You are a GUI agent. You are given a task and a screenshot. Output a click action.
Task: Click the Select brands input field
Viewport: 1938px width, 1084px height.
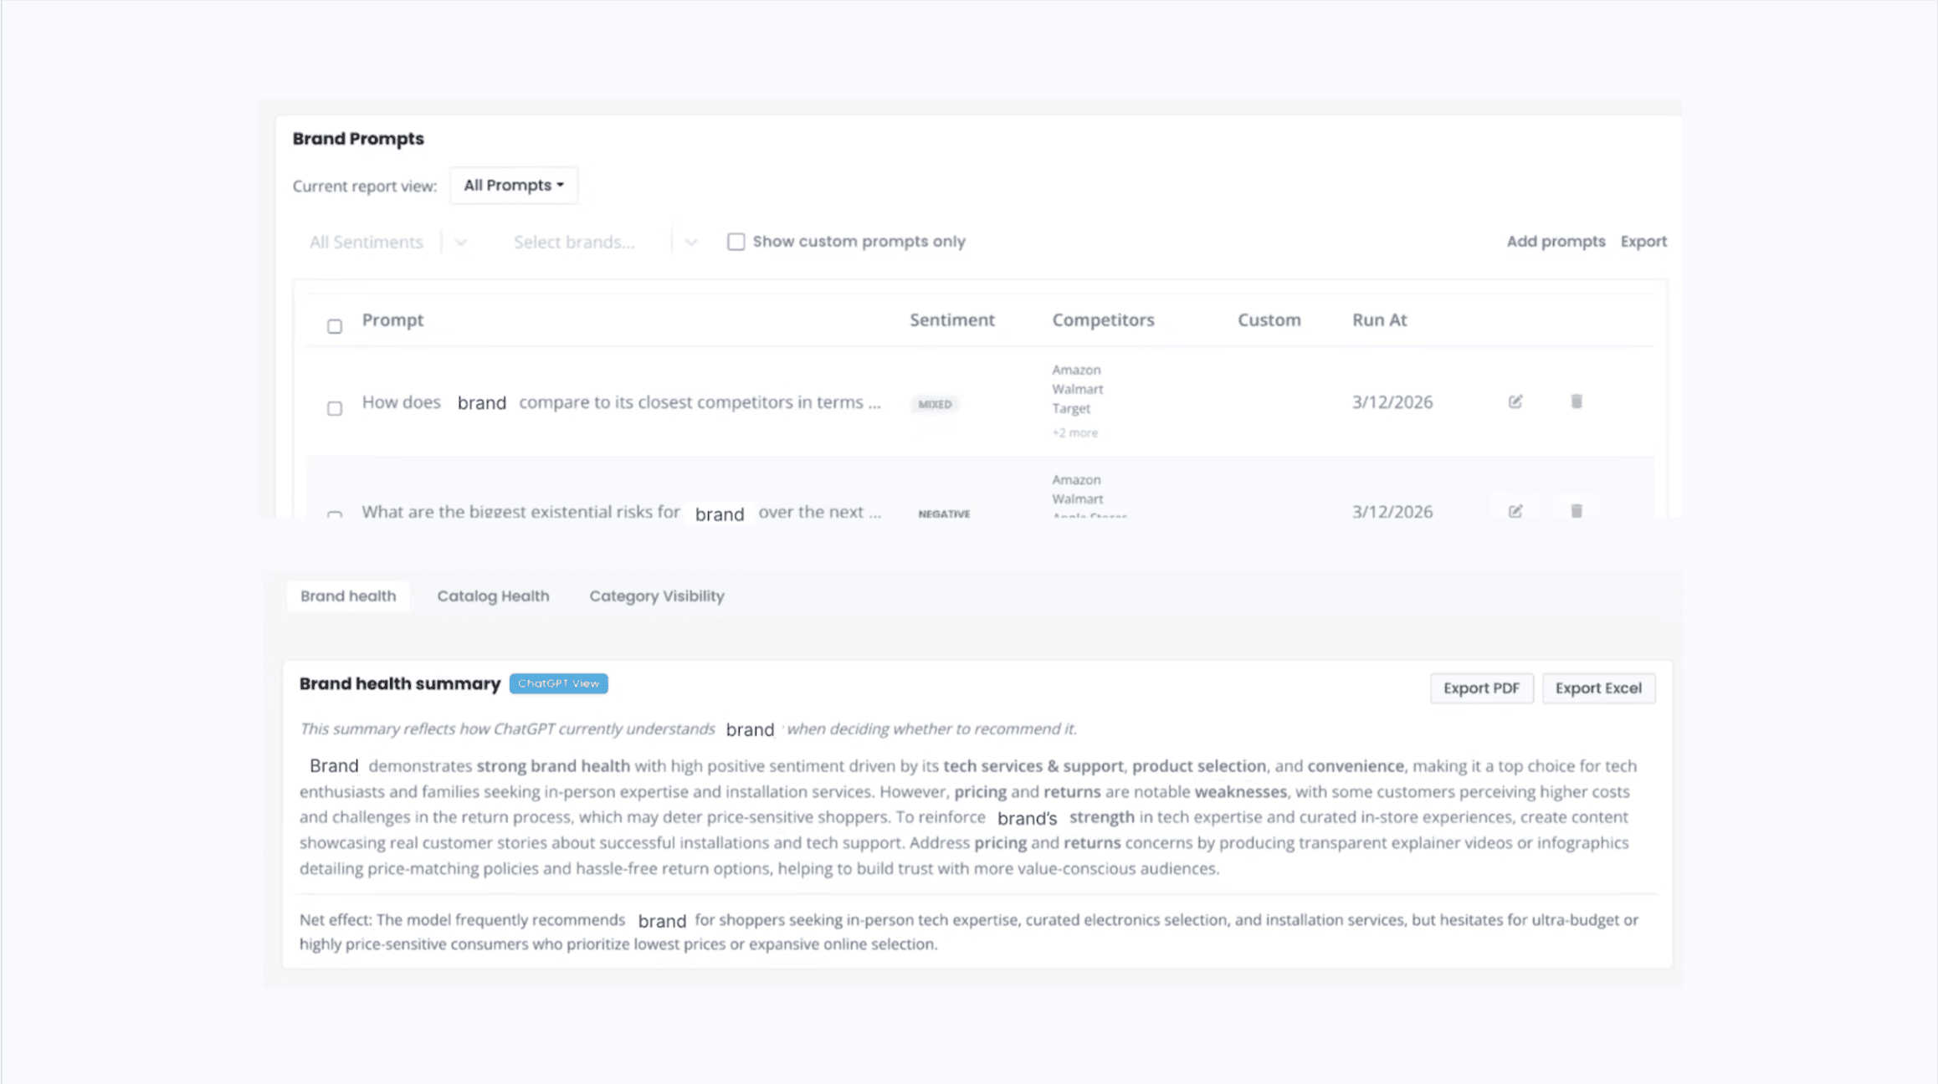[574, 243]
